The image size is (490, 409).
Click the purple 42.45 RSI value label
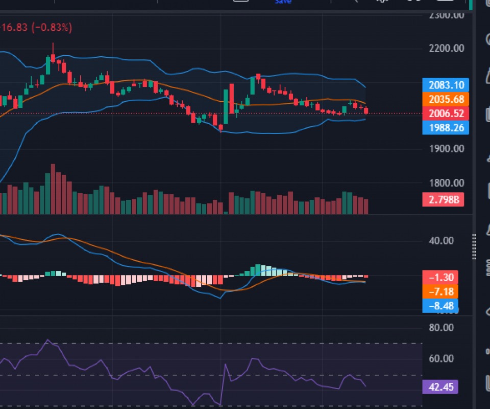click(x=440, y=387)
